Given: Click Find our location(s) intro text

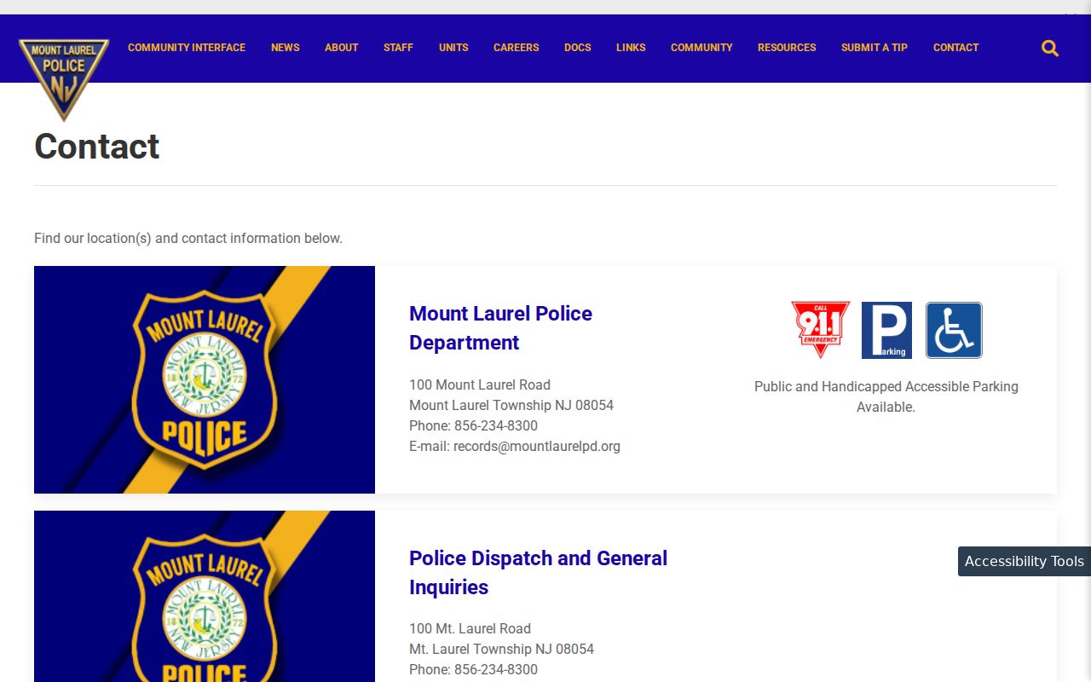Looking at the screenshot, I should pos(188,238).
